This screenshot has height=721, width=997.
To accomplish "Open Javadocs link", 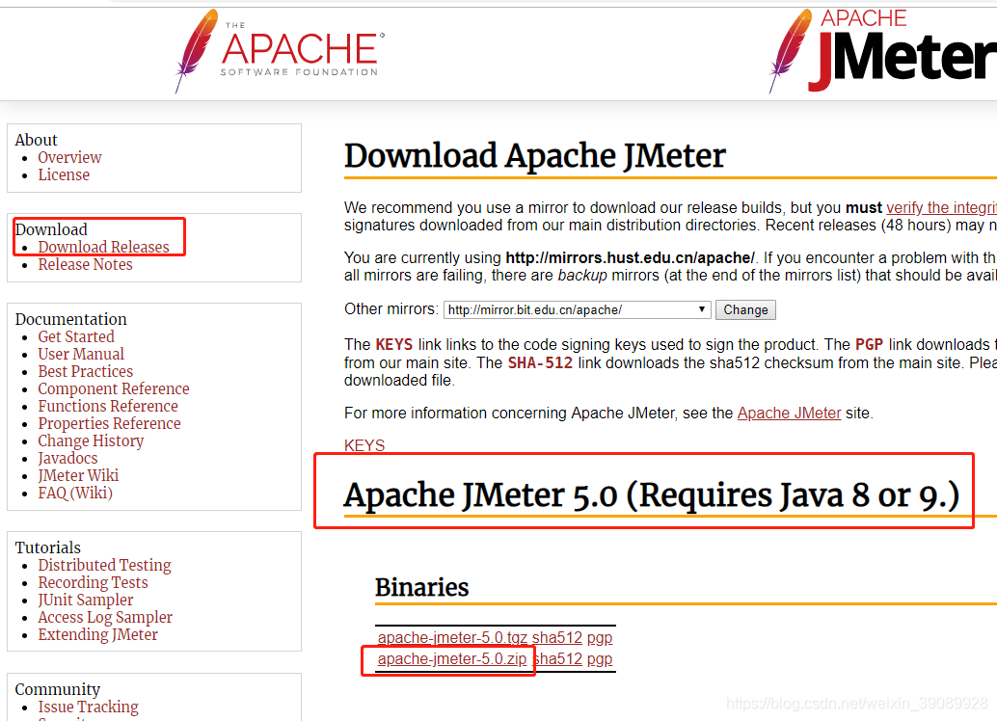I will click(67, 459).
